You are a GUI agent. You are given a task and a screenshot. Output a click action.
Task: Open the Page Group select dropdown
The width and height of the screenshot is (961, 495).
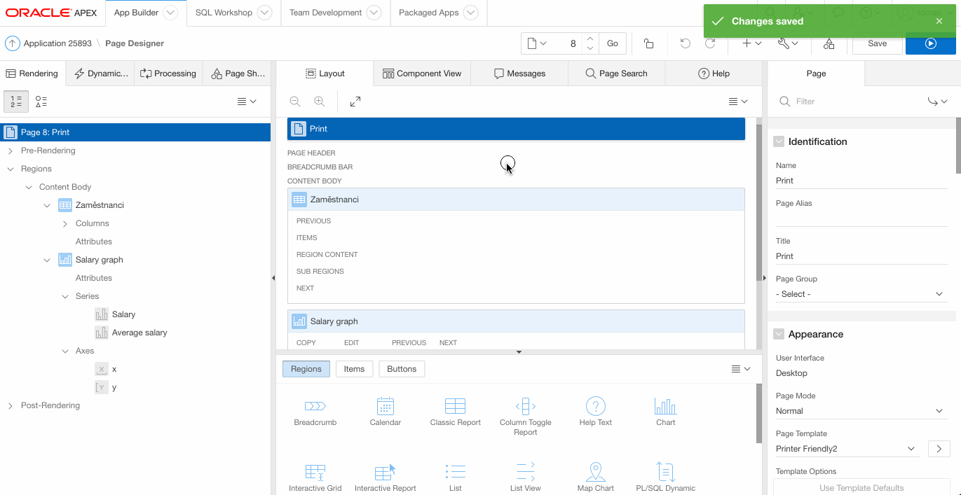coord(861,294)
